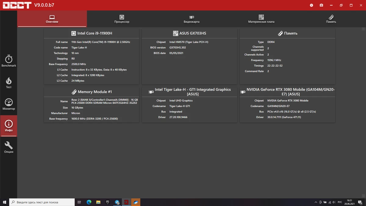366x206 pixels.
Task: Click the OCCT logo in title bar
Action: [17, 5]
